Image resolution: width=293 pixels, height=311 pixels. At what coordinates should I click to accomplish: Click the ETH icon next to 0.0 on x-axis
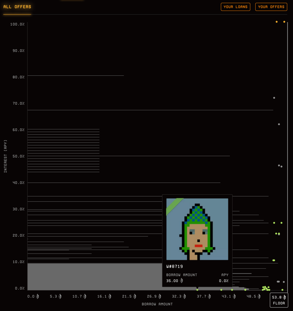pos(37,296)
